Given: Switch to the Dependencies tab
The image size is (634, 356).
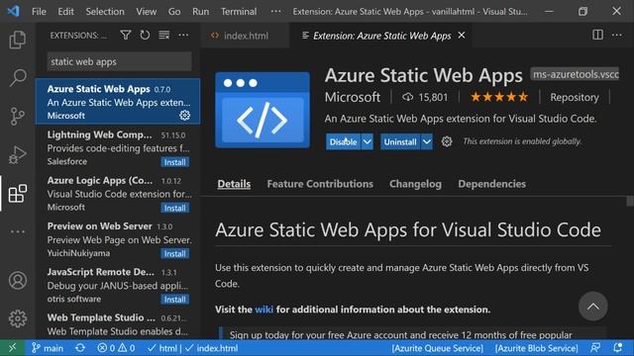Looking at the screenshot, I should click(x=491, y=184).
